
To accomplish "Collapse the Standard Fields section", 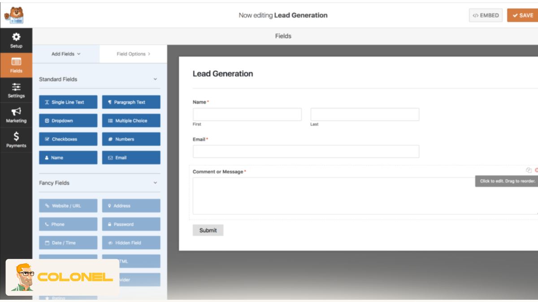I will pyautogui.click(x=154, y=79).
